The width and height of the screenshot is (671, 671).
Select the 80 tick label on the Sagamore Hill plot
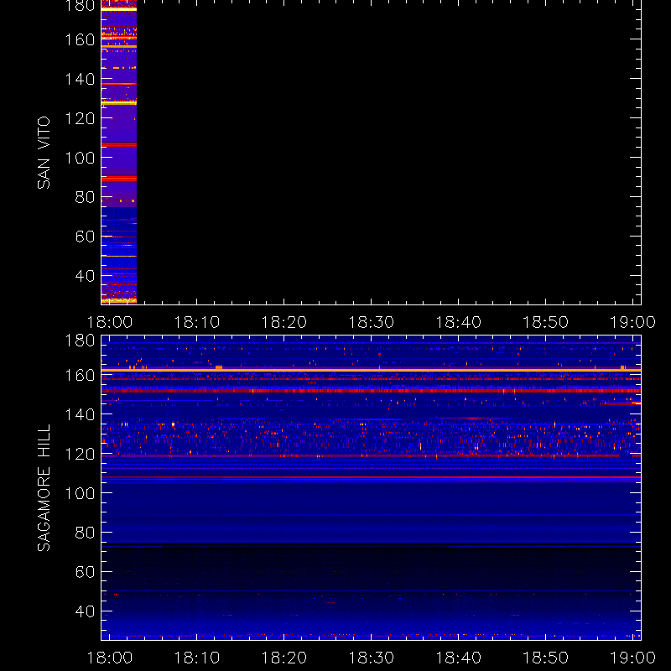tap(85, 533)
